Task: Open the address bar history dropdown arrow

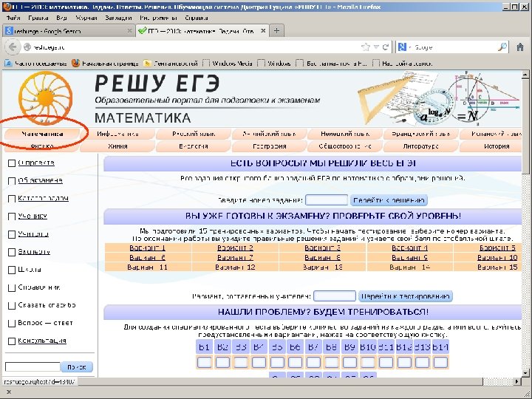Action: coord(376,47)
